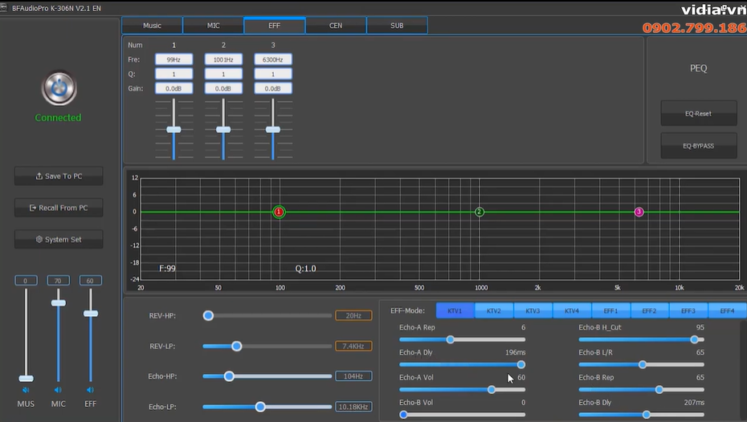Select magenta EQ node 3 on graph
Viewport: 747px width, 422px height.
tap(639, 212)
